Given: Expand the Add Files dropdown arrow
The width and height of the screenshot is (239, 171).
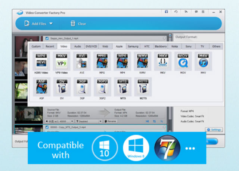Looking at the screenshot, I should (x=51, y=24).
